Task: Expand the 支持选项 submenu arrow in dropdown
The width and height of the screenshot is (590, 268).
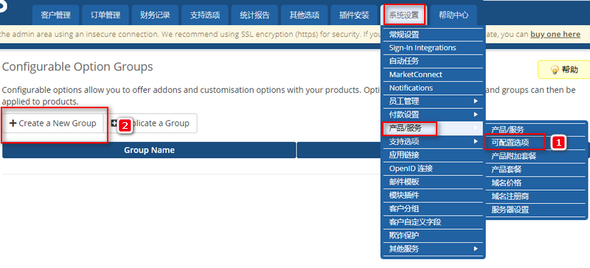Action: click(476, 141)
